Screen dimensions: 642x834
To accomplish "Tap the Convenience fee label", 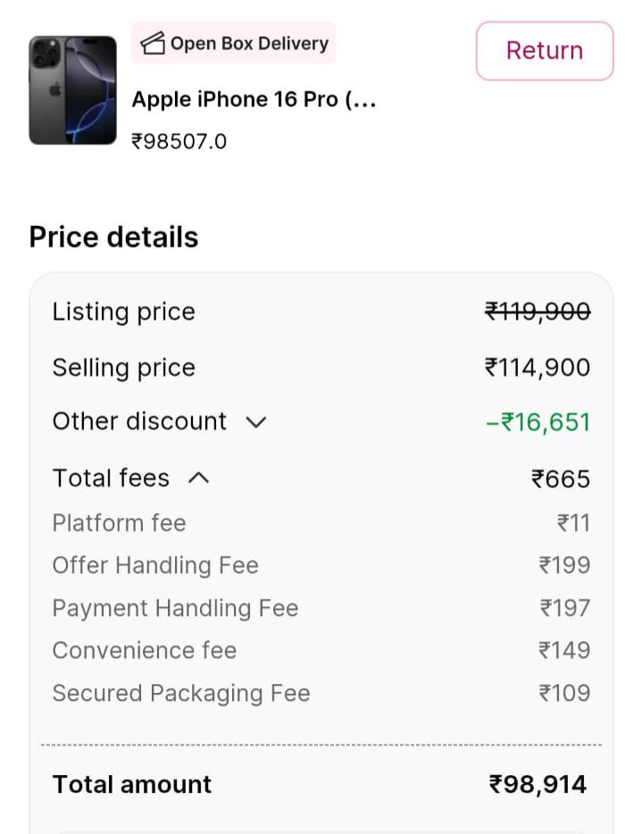I will pos(144,650).
